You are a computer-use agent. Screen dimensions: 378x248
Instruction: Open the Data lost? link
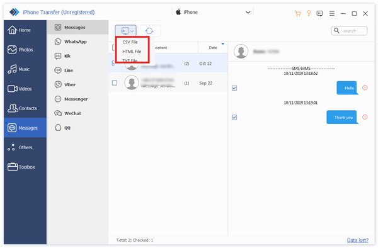(357, 240)
